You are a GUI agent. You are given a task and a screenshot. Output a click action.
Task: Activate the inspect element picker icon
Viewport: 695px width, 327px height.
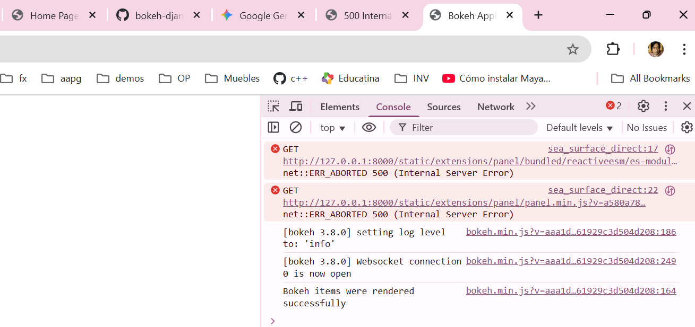[273, 107]
